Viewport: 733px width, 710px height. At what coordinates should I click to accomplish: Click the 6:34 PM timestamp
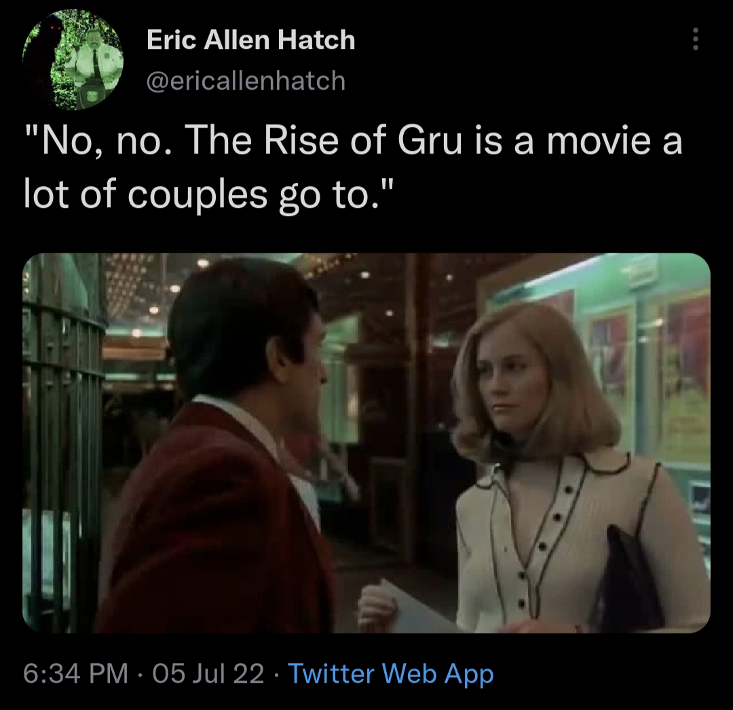click(x=75, y=674)
